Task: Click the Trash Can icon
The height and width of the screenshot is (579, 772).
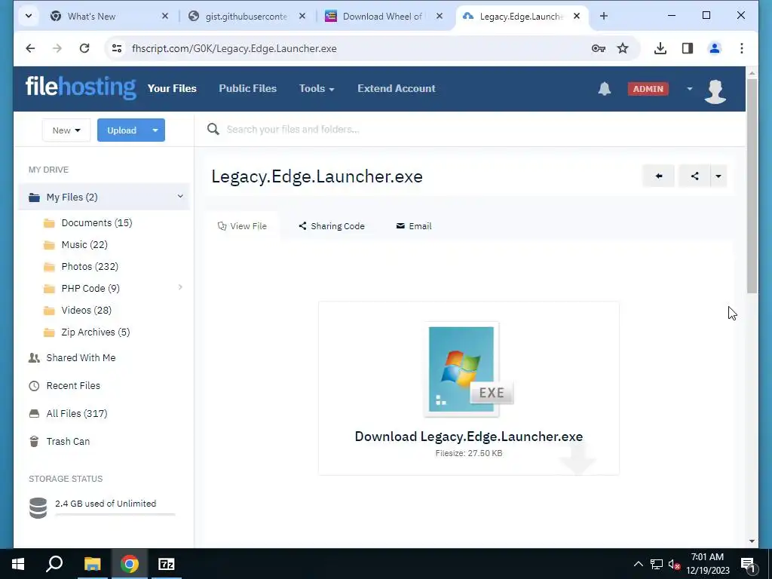Action: coord(34,442)
